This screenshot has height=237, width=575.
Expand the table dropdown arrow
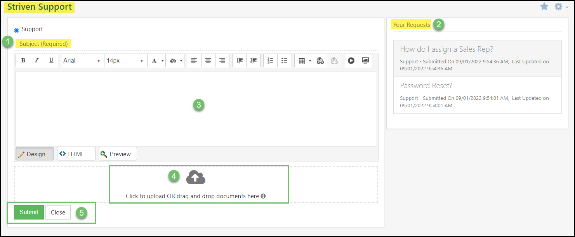310,61
